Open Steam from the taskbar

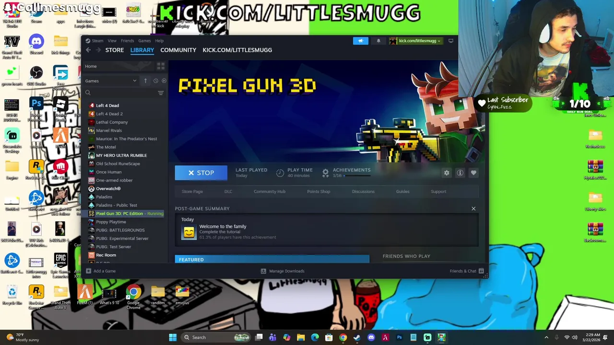357,337
